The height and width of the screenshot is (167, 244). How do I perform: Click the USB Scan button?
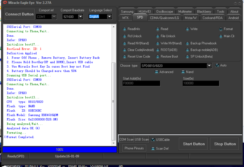click(142, 139)
